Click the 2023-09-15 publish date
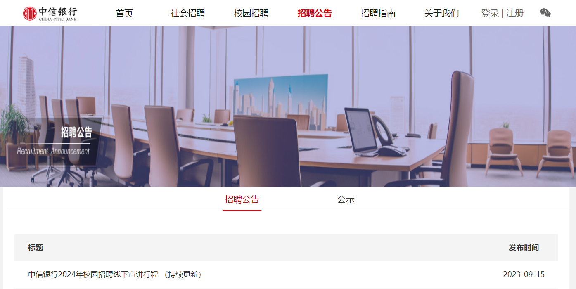Image resolution: width=576 pixels, height=289 pixels. [524, 275]
